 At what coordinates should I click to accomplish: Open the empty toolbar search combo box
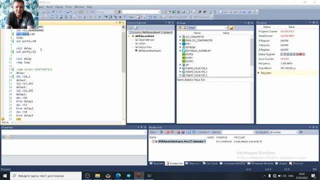(141, 12)
